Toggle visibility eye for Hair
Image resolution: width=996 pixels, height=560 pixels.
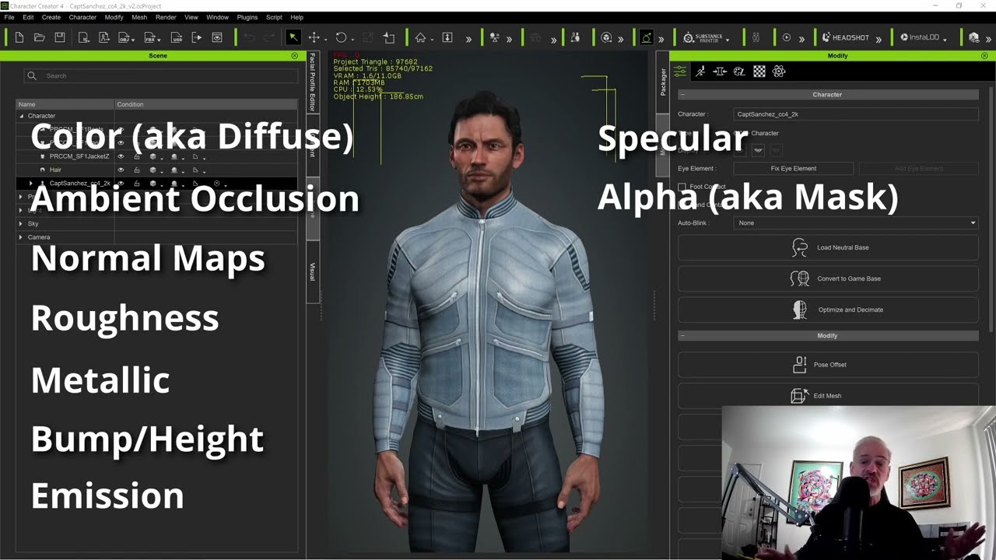[121, 170]
